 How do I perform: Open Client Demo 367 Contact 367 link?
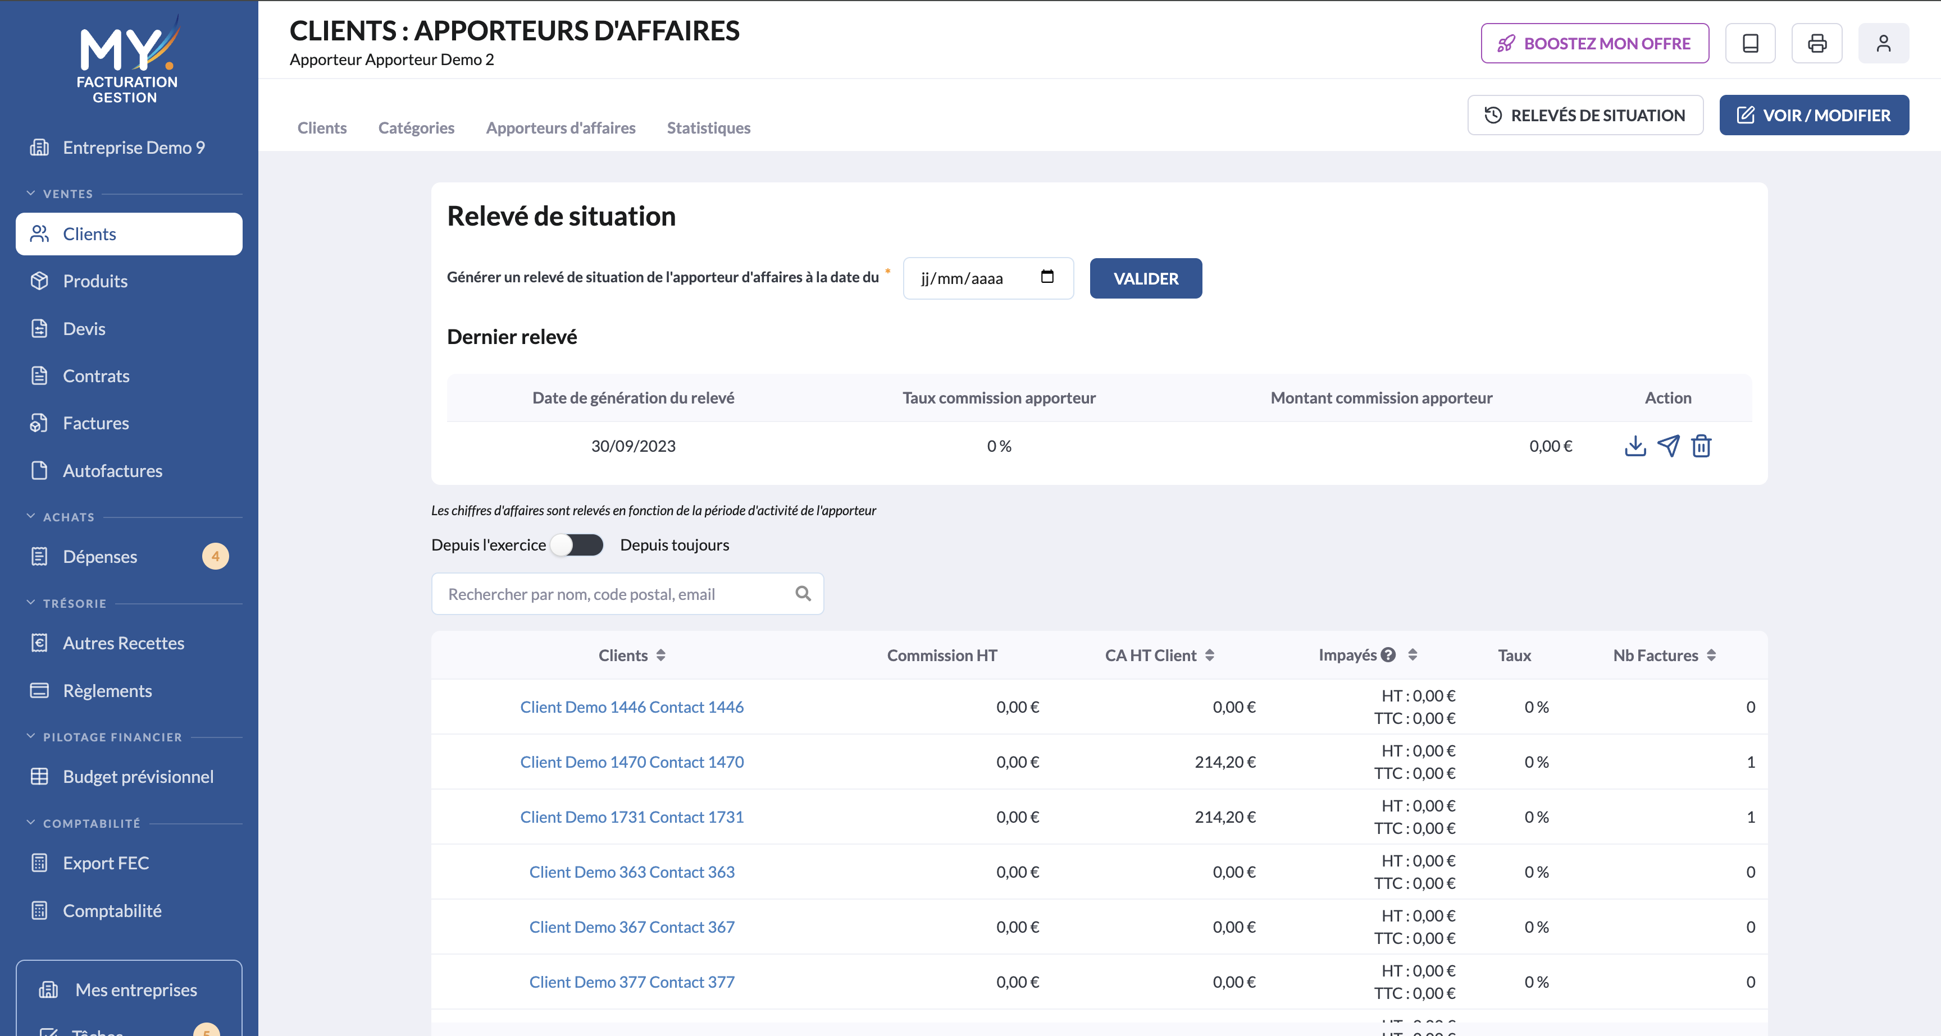pyautogui.click(x=631, y=927)
